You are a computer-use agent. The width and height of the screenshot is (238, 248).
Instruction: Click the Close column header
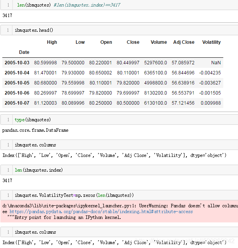[x=133, y=42]
